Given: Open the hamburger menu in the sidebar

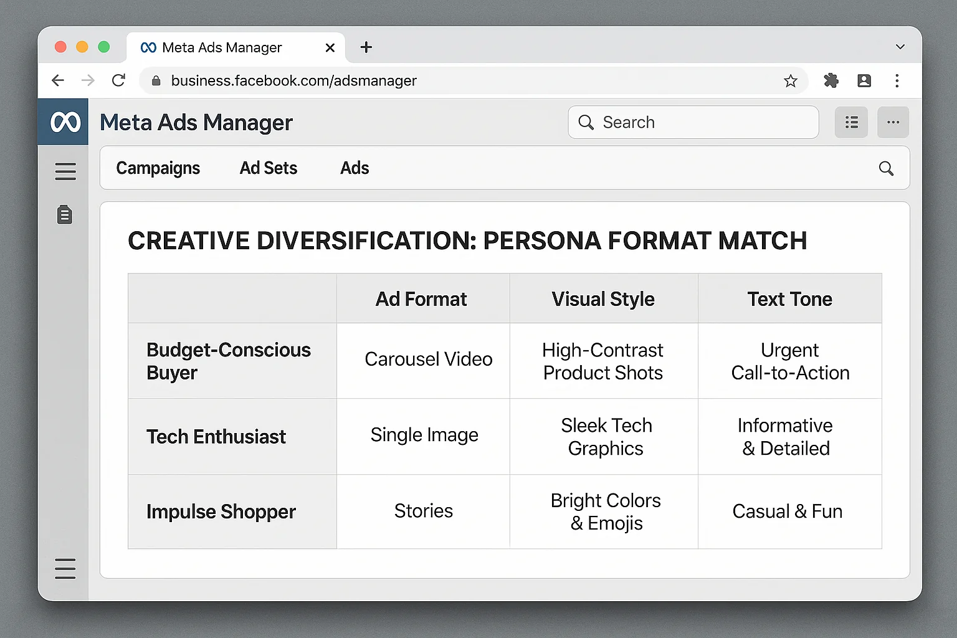Looking at the screenshot, I should point(65,171).
